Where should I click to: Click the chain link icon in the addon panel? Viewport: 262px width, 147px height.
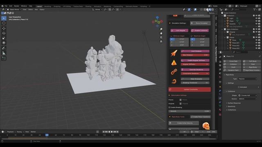(174, 72)
